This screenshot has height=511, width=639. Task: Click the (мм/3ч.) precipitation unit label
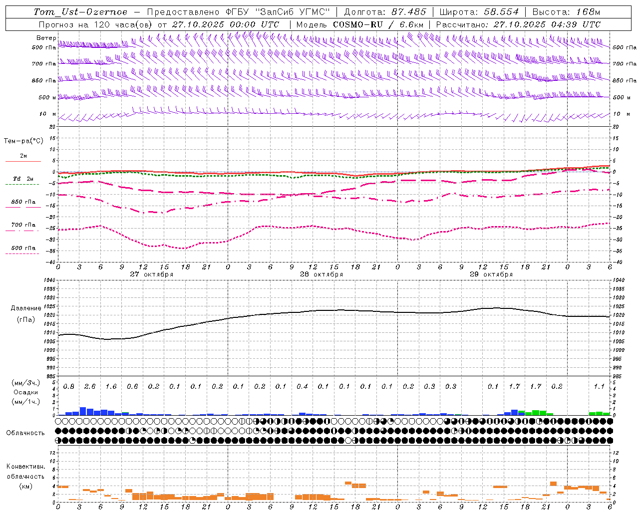26,383
